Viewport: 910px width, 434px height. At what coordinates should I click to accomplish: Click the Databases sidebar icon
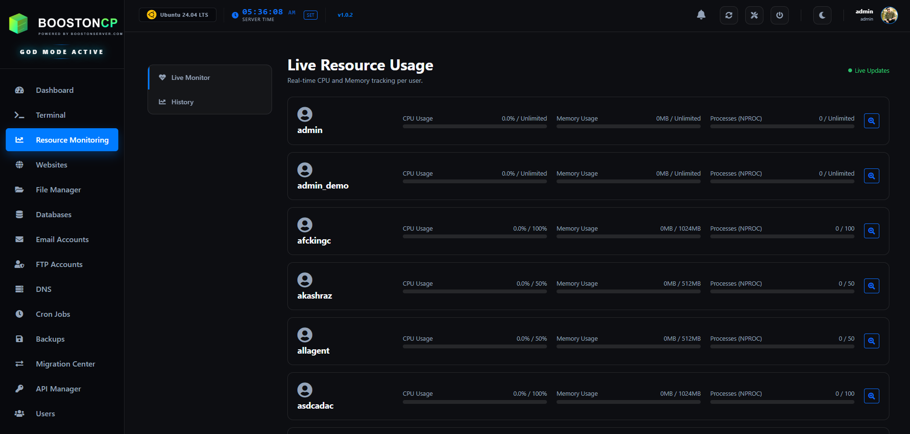pyautogui.click(x=19, y=214)
